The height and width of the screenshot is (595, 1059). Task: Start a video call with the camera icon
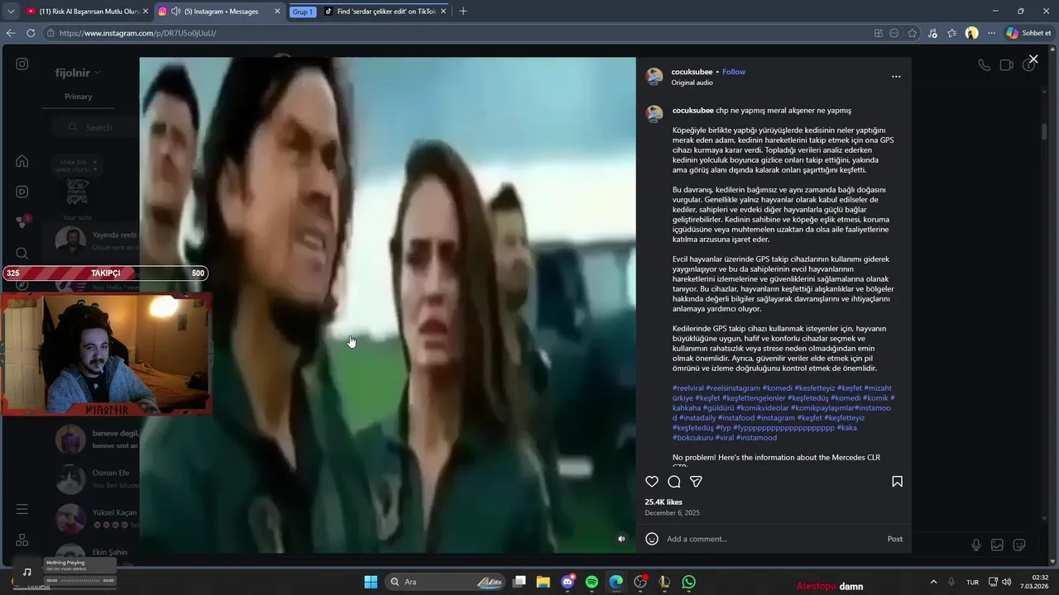[1006, 65]
